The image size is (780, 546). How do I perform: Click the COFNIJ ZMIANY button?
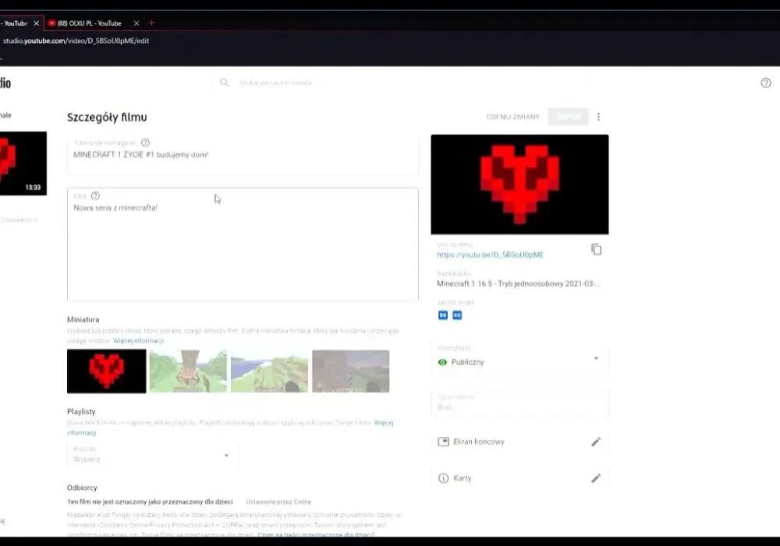pos(513,117)
